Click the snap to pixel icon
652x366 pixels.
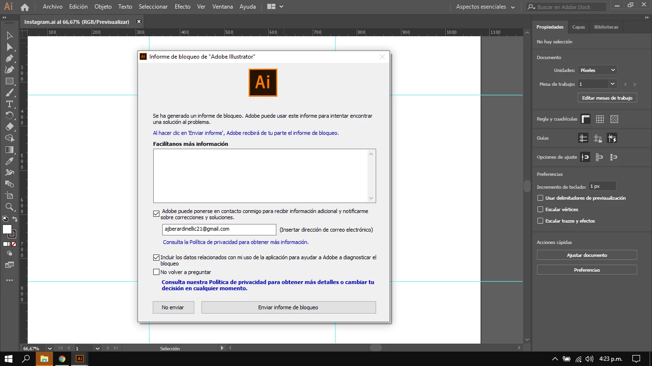[x=614, y=157]
